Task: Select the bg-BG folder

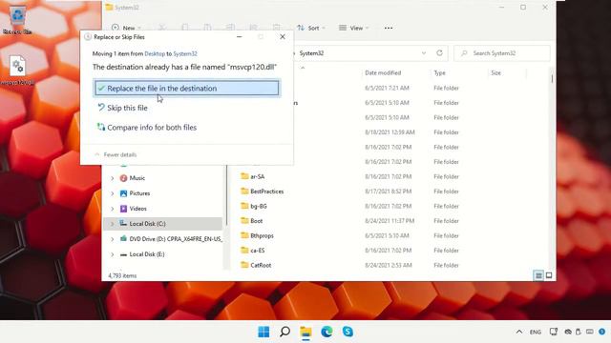Action: click(254, 206)
